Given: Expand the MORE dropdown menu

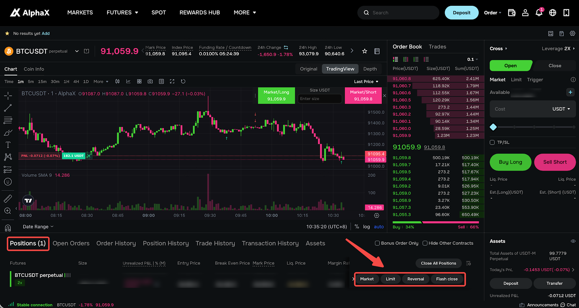Looking at the screenshot, I should tap(245, 13).
